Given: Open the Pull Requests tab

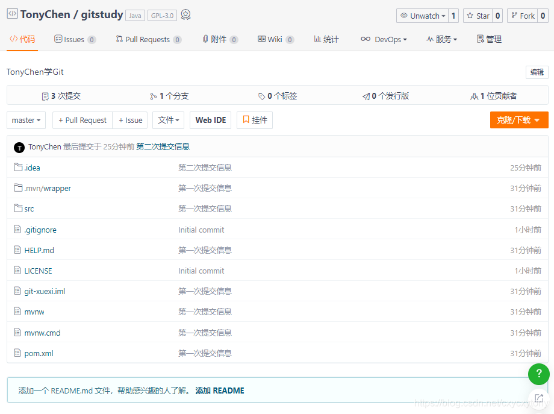Looking at the screenshot, I should tap(149, 39).
